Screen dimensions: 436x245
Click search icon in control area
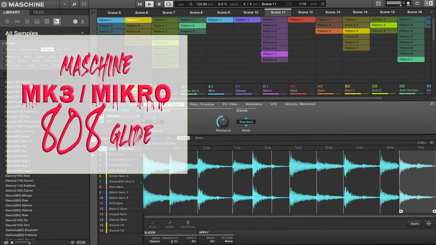[432, 104]
